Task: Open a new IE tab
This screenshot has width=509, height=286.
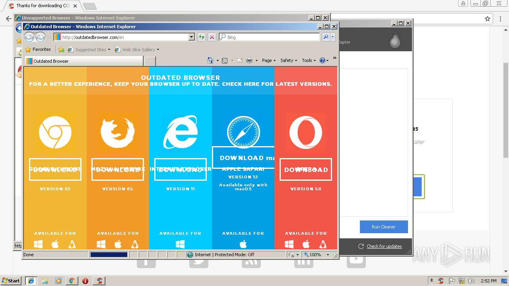Action: pyautogui.click(x=150, y=61)
